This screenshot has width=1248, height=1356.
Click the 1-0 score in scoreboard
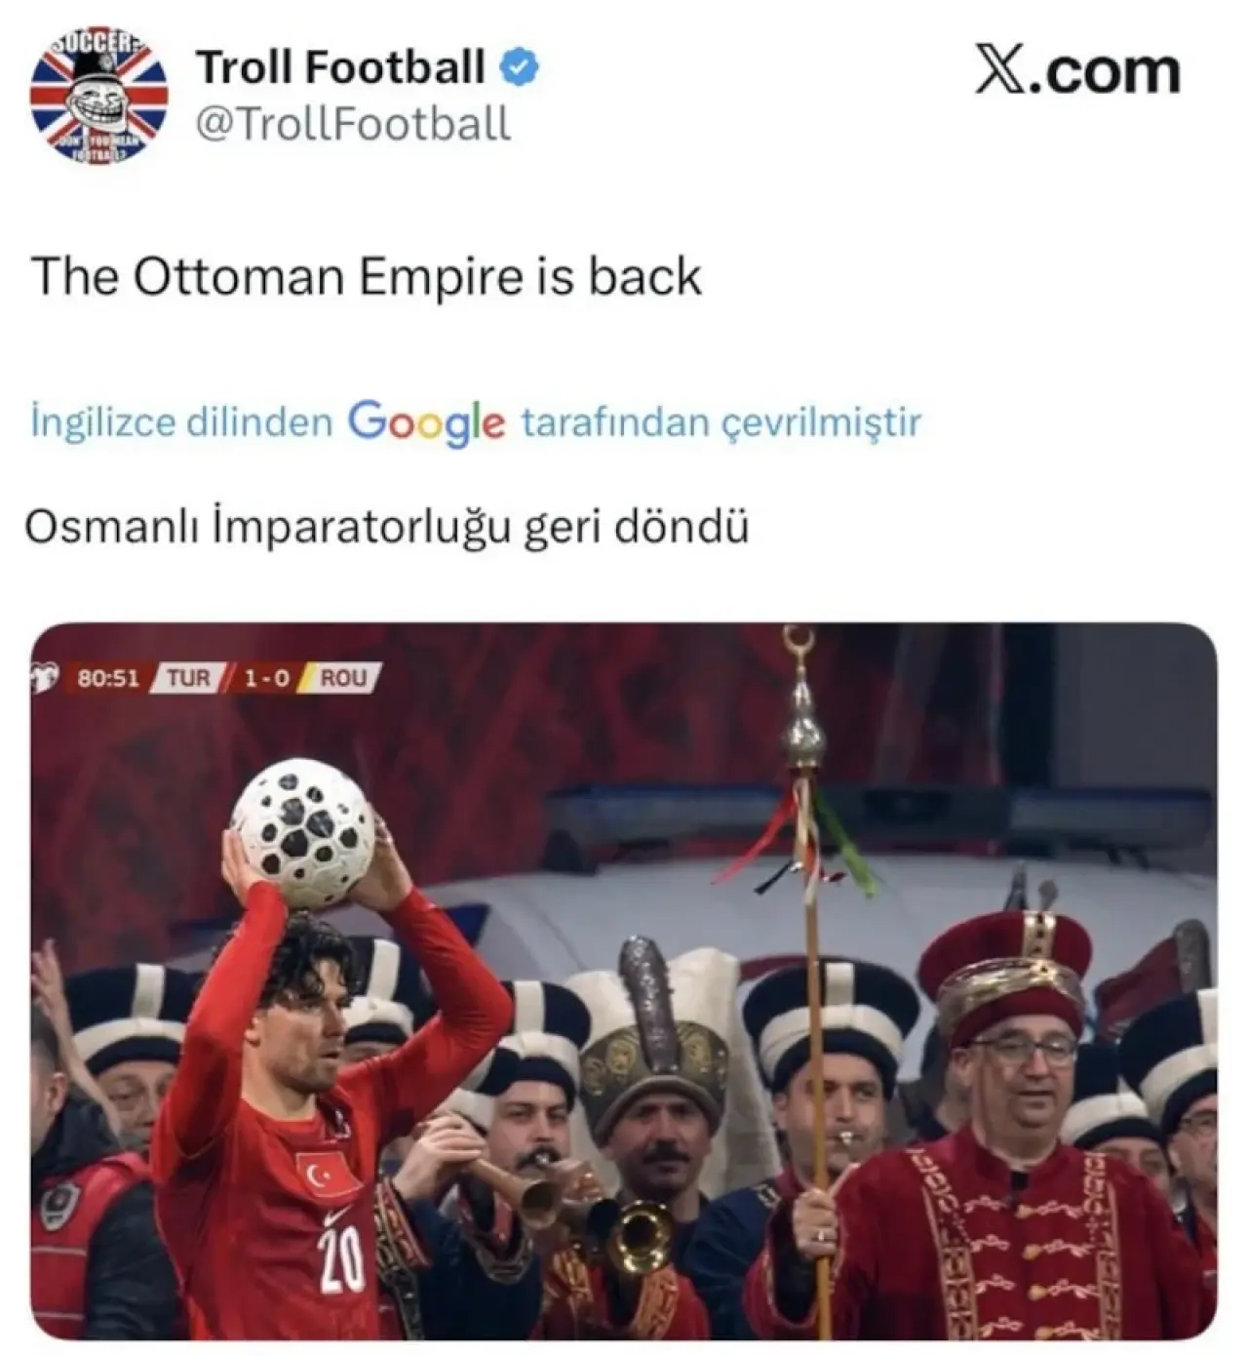(x=266, y=677)
